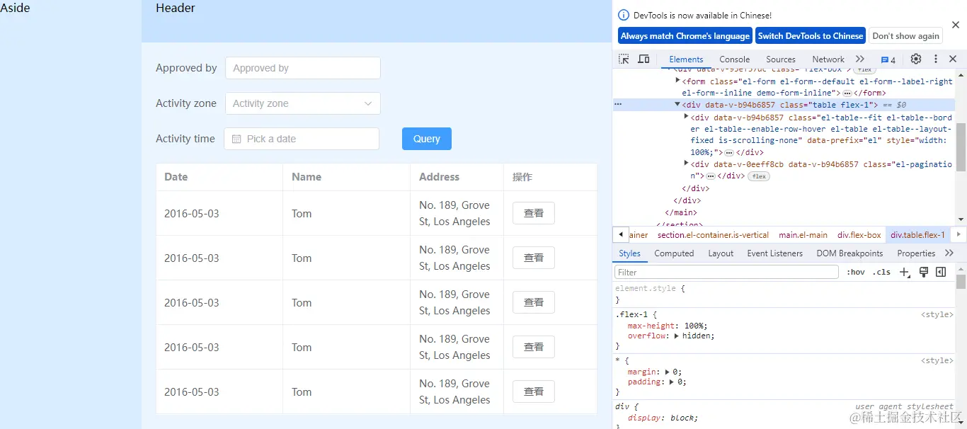Open the Pick a date field
The width and height of the screenshot is (967, 429).
302,139
